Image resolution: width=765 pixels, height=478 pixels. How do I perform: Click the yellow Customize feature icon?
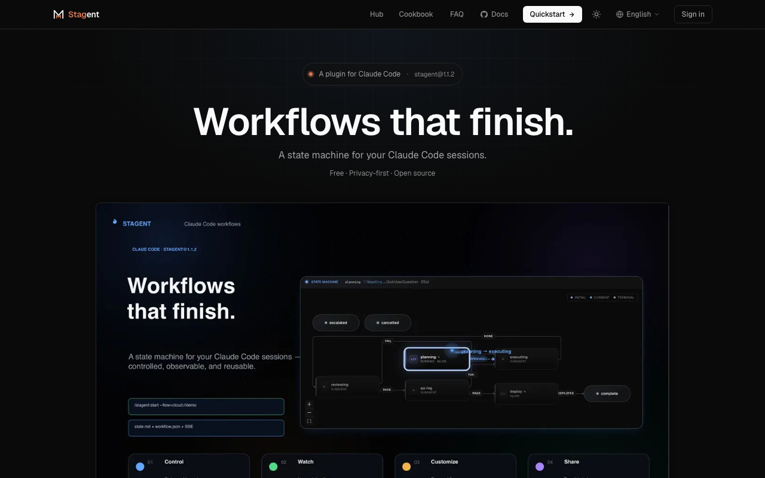pyautogui.click(x=406, y=467)
